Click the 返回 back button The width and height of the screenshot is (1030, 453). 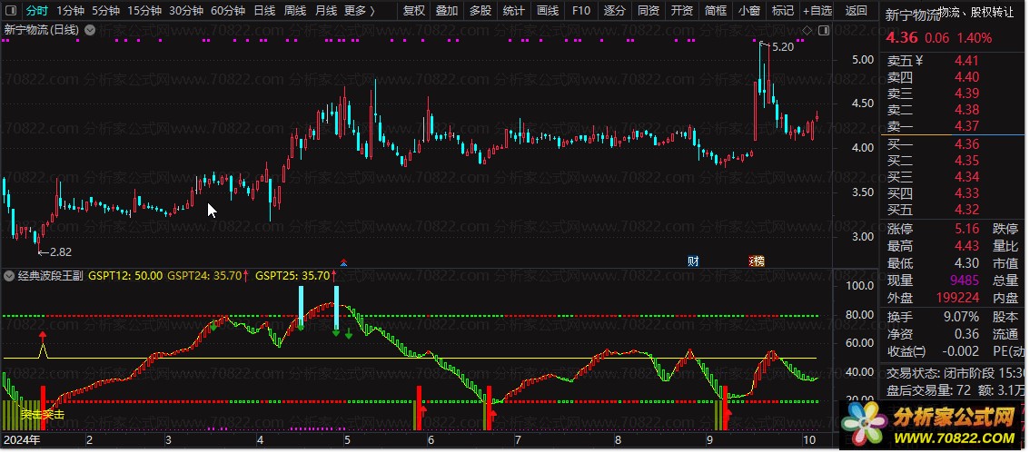click(856, 11)
